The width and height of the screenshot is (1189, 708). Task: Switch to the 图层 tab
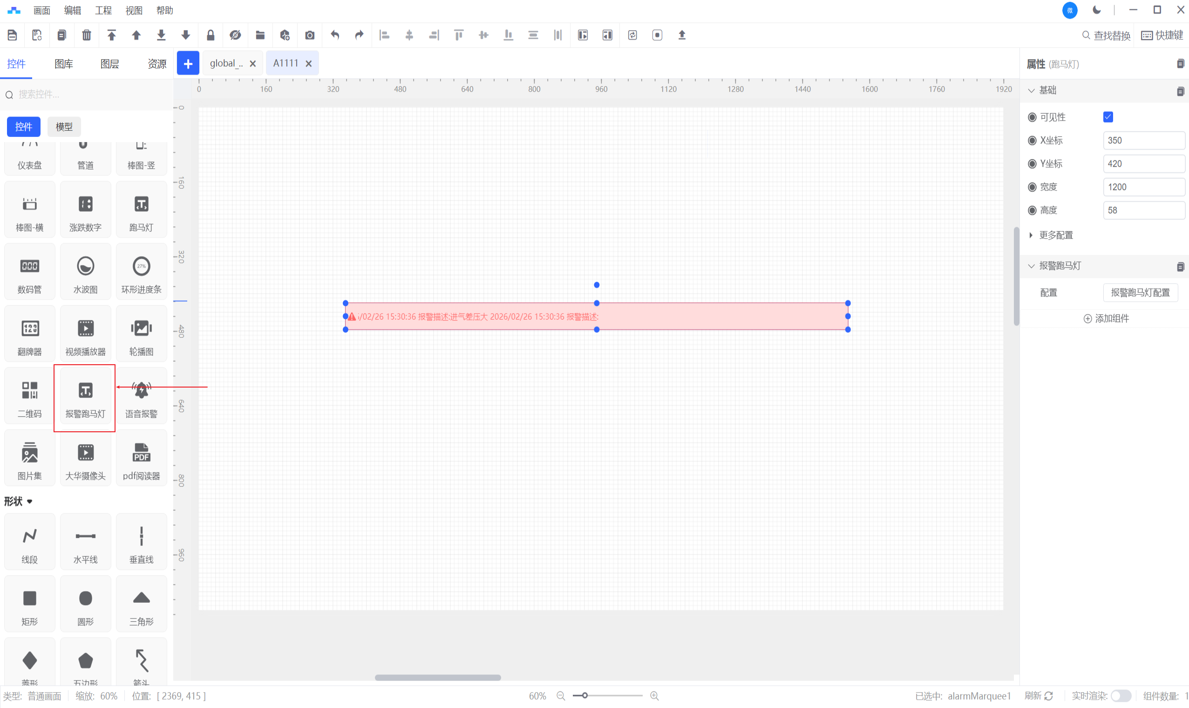pyautogui.click(x=109, y=64)
